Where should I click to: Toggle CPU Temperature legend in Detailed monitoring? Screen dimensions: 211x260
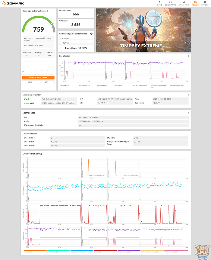click(x=58, y=251)
